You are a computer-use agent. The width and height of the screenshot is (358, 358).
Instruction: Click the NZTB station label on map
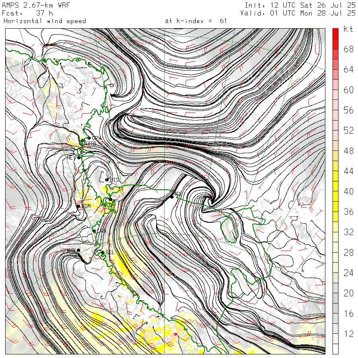click(x=90, y=144)
